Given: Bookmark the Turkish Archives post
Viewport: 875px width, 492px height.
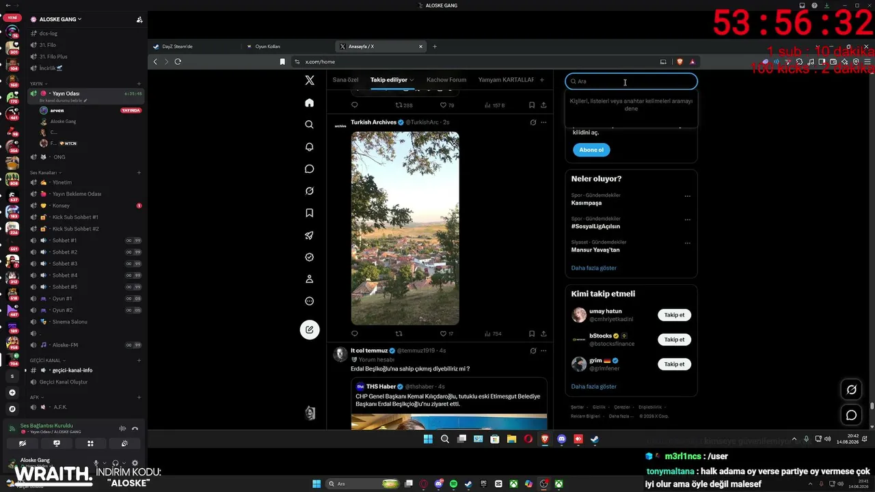Looking at the screenshot, I should pos(531,333).
